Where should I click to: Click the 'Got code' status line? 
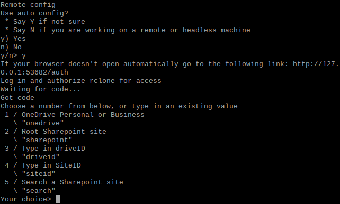17,98
